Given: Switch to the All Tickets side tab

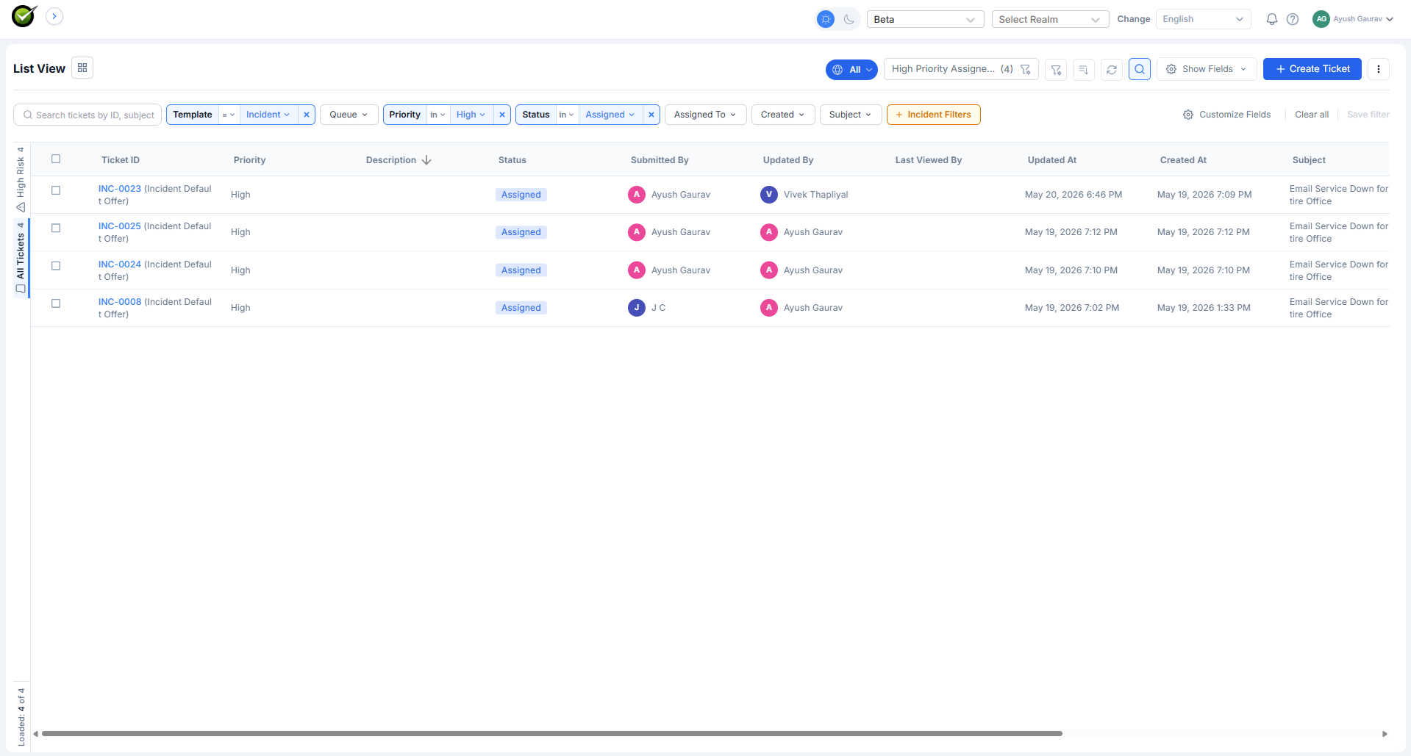Looking at the screenshot, I should click(21, 257).
